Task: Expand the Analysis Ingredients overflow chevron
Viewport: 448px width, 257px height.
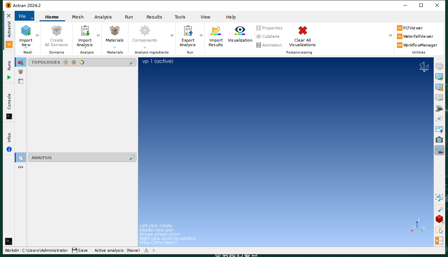Action: point(172,35)
